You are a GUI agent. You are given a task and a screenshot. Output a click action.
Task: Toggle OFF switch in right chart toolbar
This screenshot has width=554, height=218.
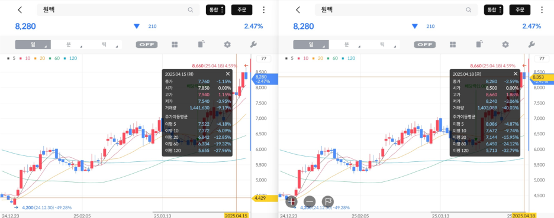coord(425,45)
